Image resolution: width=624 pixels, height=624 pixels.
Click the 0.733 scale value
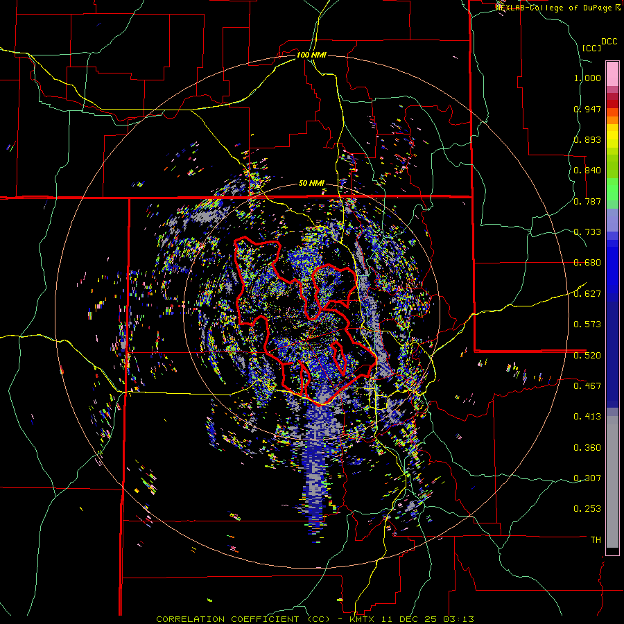click(587, 232)
